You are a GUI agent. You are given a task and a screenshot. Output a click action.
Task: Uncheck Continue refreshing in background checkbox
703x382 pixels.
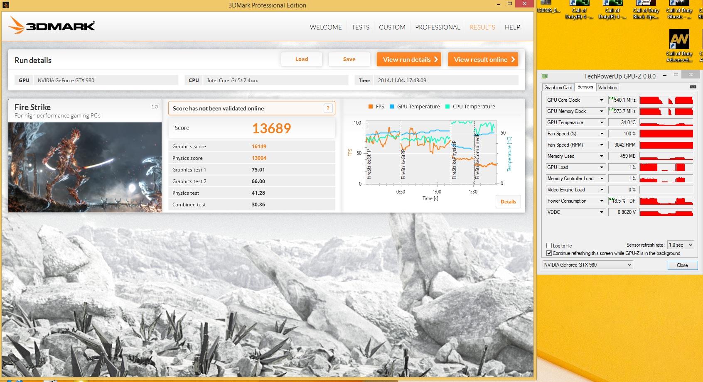(549, 253)
